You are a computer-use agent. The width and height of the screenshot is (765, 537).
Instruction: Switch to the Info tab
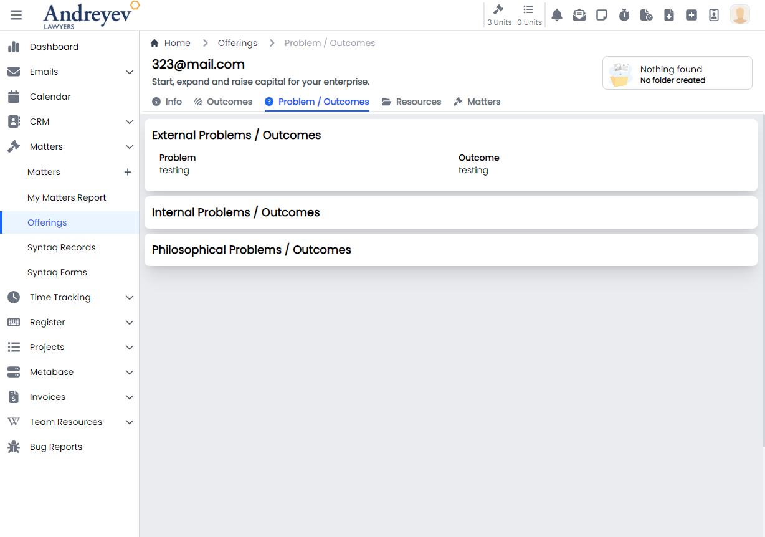tap(168, 102)
